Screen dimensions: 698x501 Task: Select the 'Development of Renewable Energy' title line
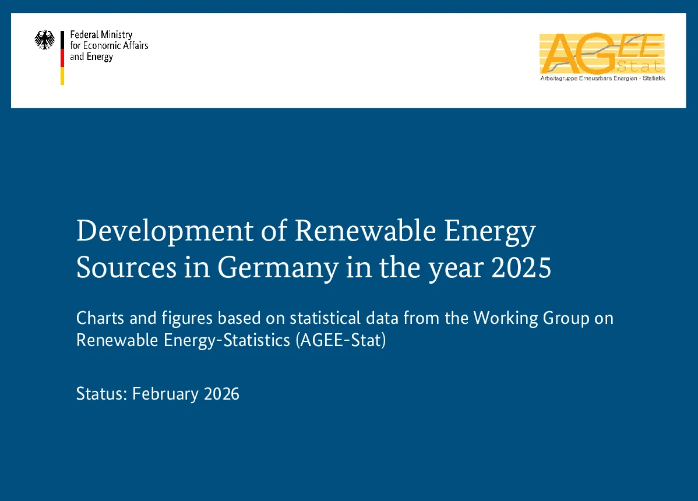point(306,231)
